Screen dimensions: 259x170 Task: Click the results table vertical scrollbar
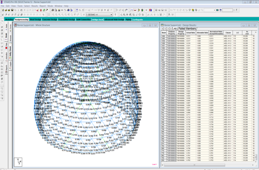click(257, 99)
